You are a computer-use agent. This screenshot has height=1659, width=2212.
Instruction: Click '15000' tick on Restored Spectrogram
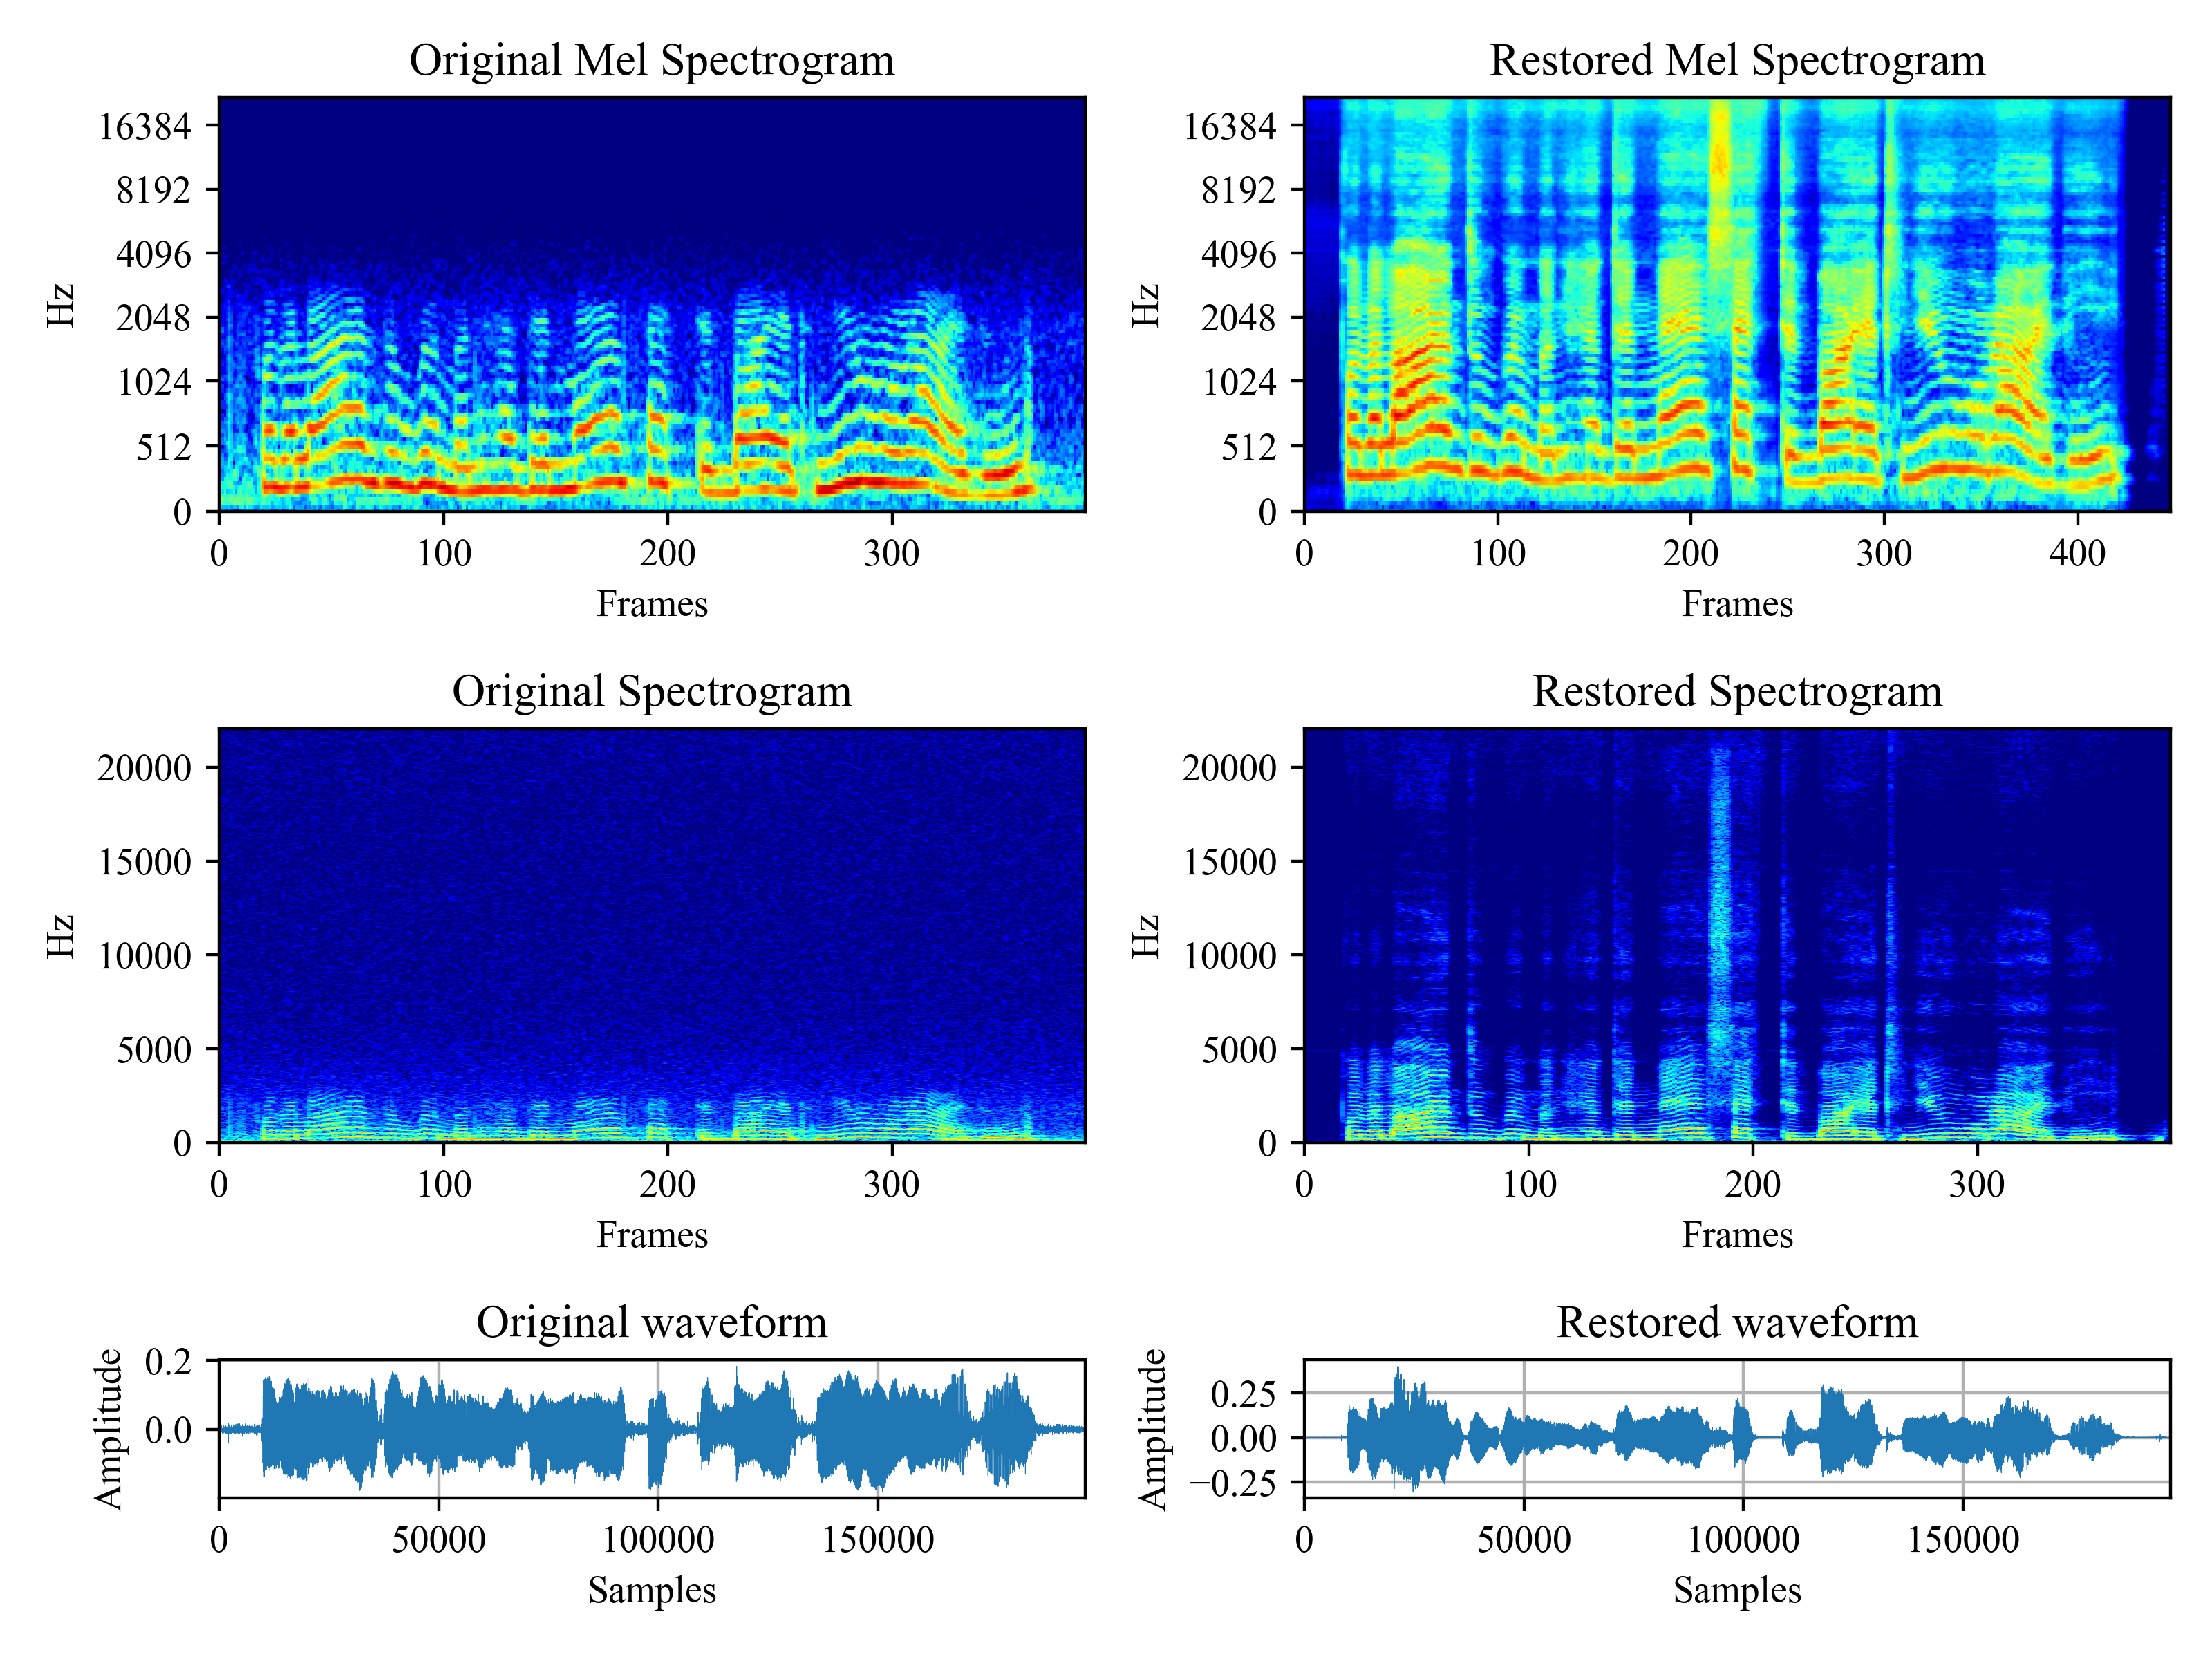point(1230,862)
